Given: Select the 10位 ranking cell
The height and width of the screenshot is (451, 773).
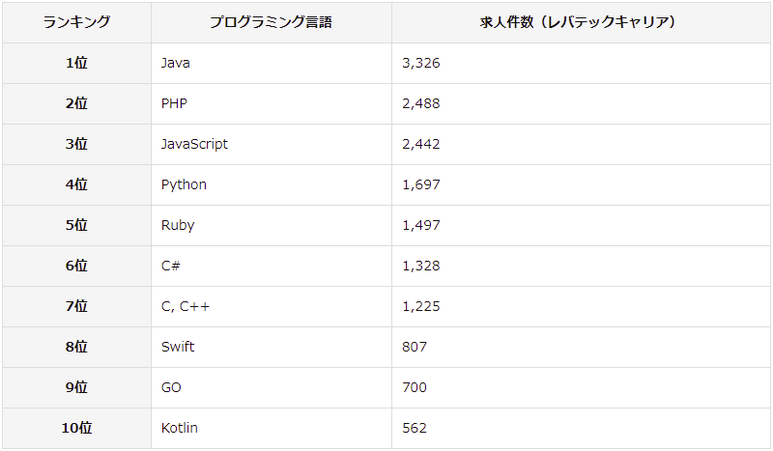Looking at the screenshot, I should [x=76, y=428].
